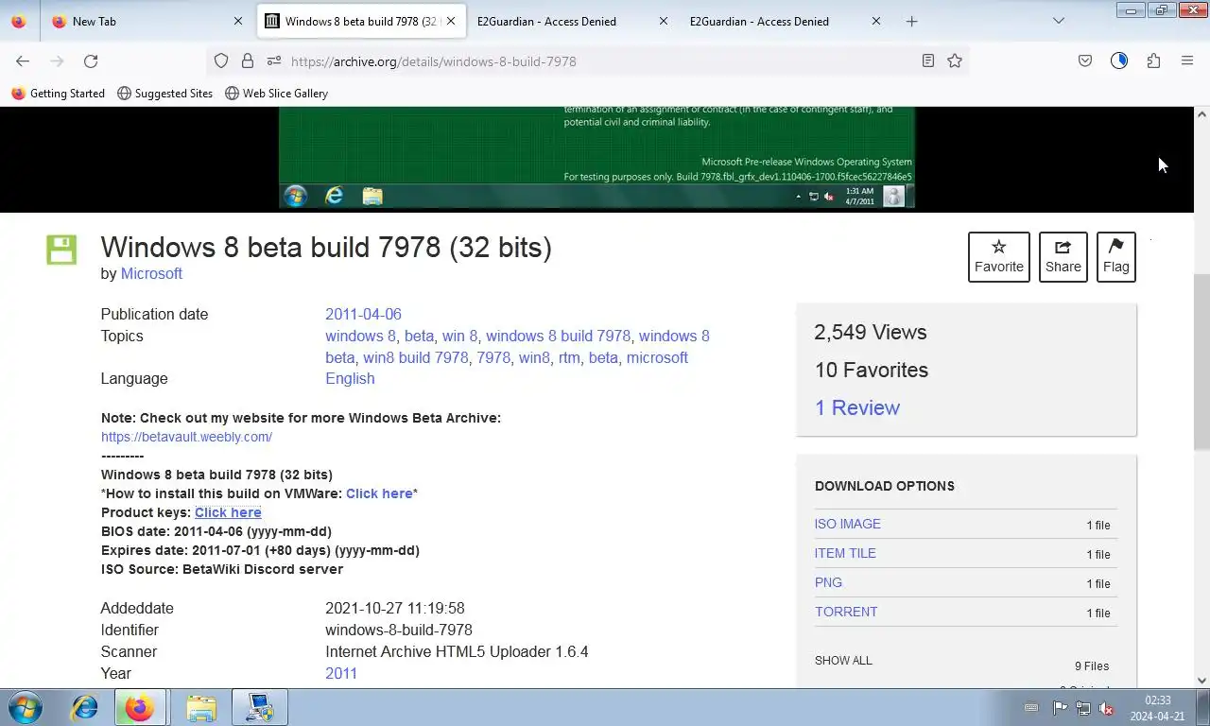Open Windows Explorer folder on taskbar
The width and height of the screenshot is (1210, 726).
[x=200, y=707]
